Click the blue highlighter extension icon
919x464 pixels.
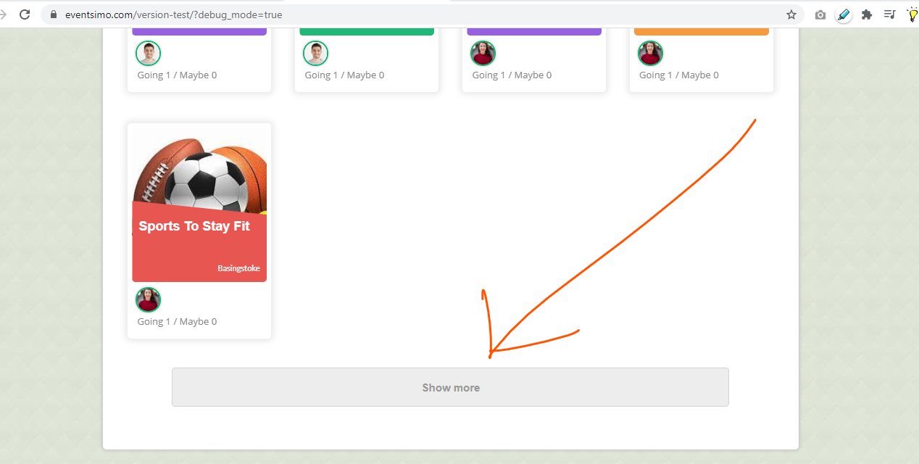(x=843, y=14)
